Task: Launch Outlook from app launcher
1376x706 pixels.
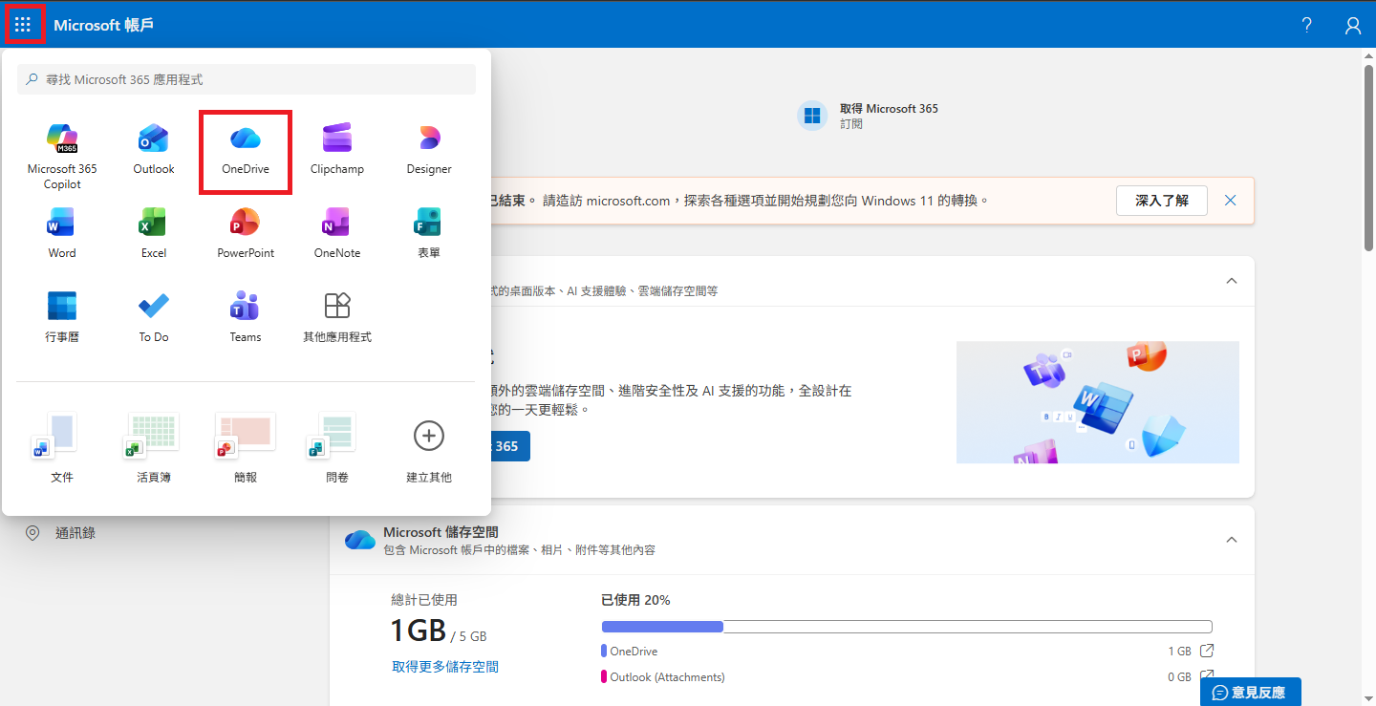Action: point(154,149)
